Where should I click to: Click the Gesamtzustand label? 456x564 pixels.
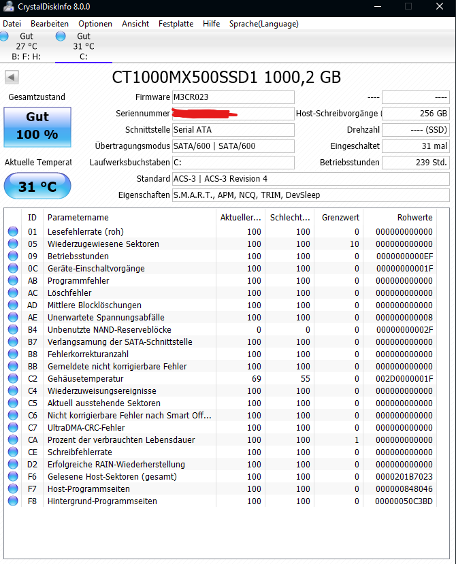(x=37, y=97)
